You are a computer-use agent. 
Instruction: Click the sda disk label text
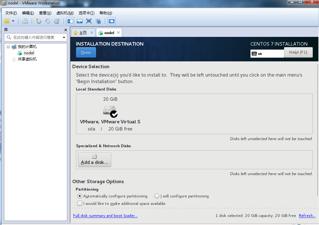click(x=91, y=129)
